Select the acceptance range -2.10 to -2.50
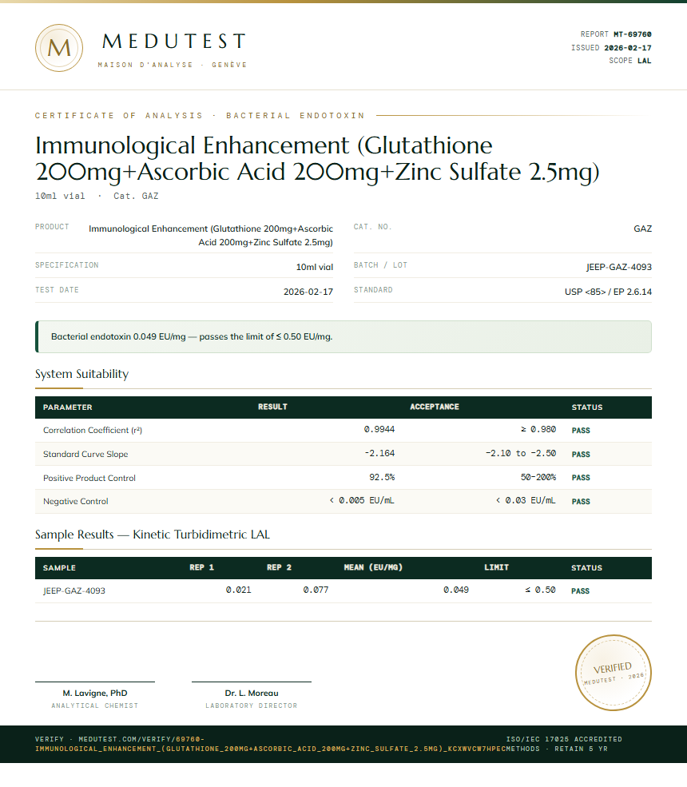 pos(521,453)
